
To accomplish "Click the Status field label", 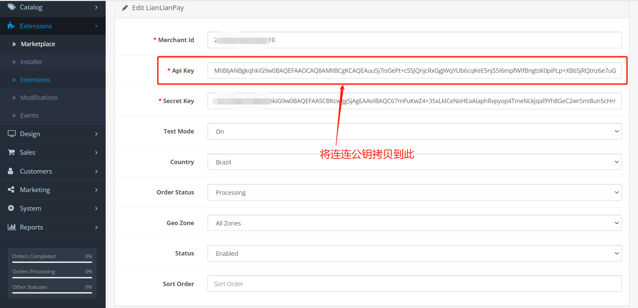I will [x=185, y=253].
